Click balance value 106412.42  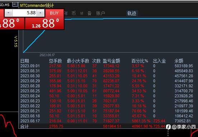point(184,116)
